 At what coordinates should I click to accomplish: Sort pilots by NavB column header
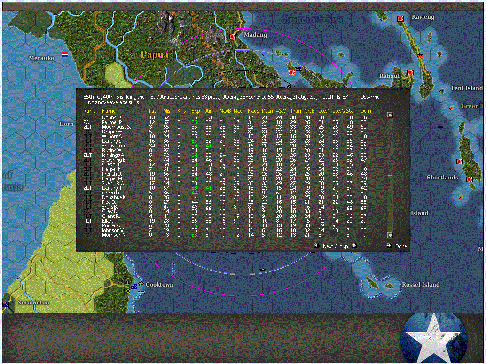click(225, 111)
